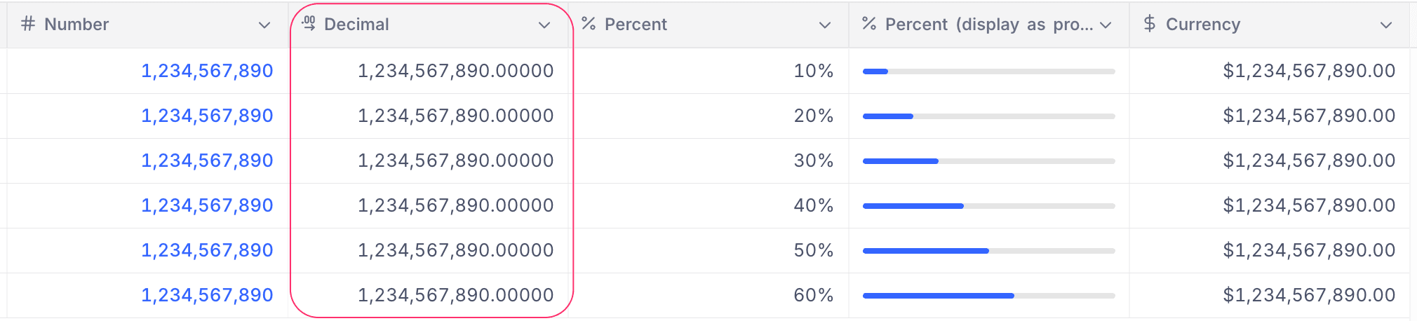Click the Percent column percent icon
The width and height of the screenshot is (1417, 321).
point(589,24)
